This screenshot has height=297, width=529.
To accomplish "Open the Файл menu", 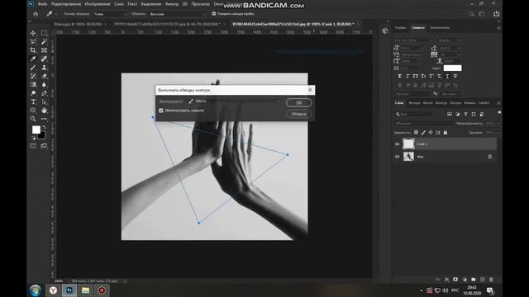I will 42,4.
